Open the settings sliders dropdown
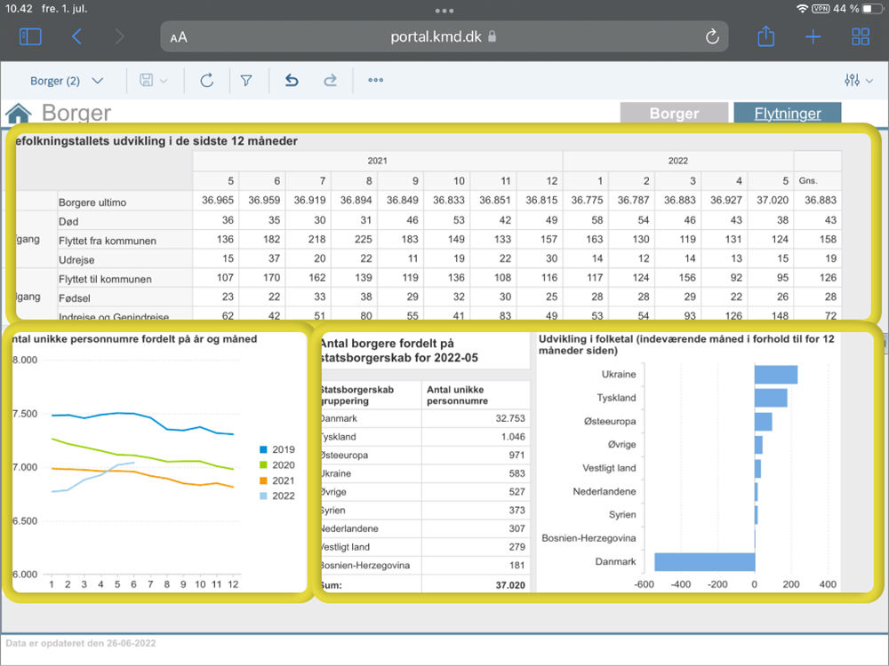This screenshot has width=889, height=666. (x=859, y=81)
